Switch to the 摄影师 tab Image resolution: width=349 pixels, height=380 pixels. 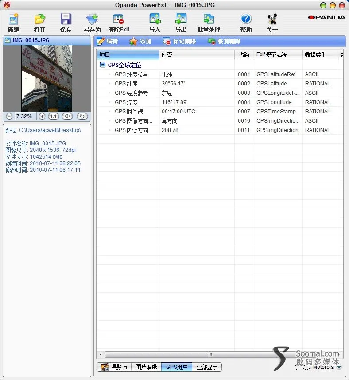(114, 367)
